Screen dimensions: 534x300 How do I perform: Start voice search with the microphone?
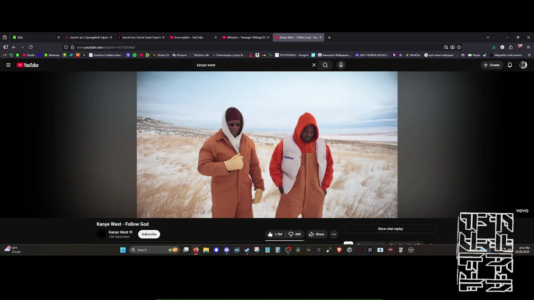click(x=341, y=65)
